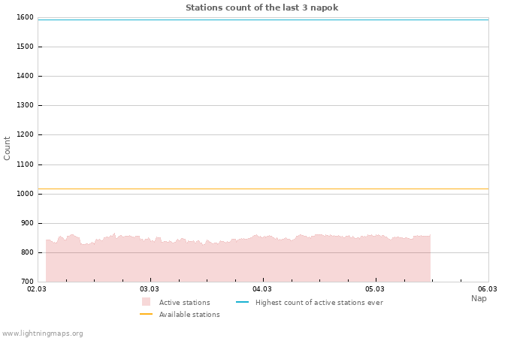Click the 1600 y-axis tick label
The image size is (526, 338).
(x=24, y=17)
